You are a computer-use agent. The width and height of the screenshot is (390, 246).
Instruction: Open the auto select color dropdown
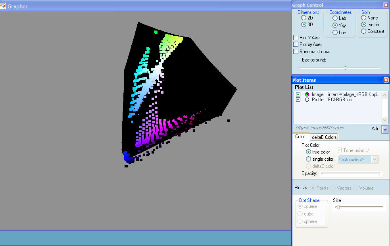click(x=375, y=159)
